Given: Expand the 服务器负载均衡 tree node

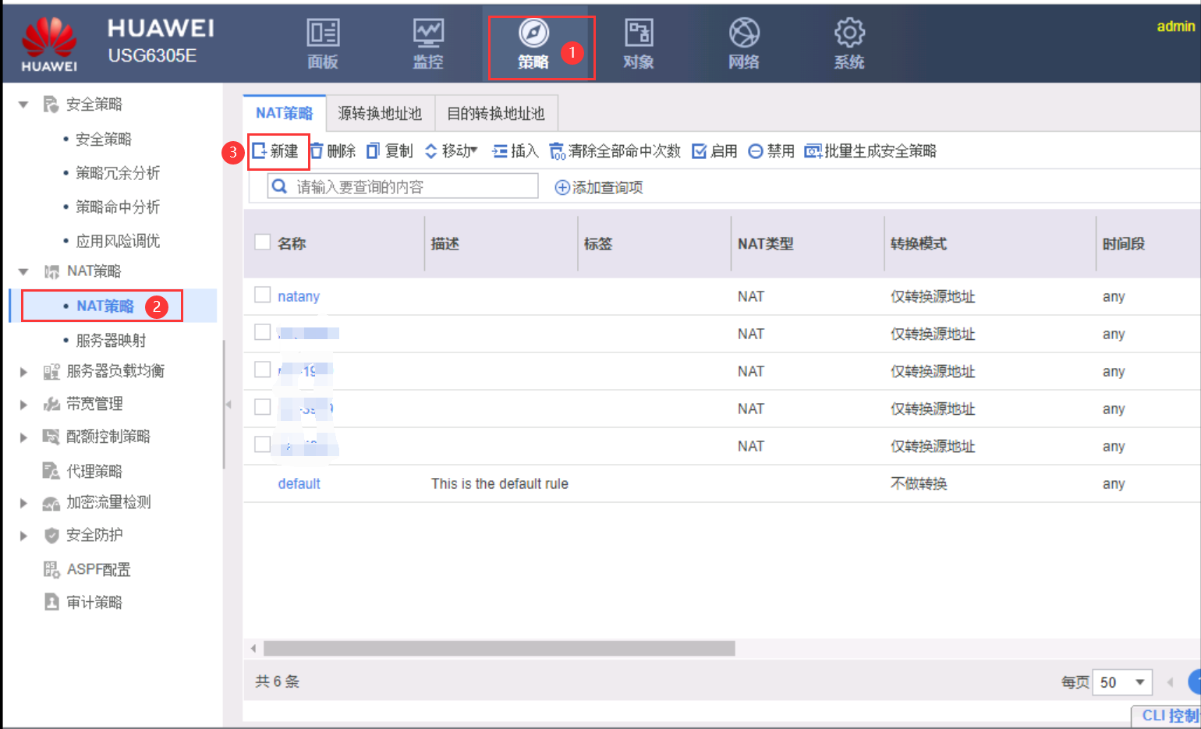Looking at the screenshot, I should tap(23, 372).
